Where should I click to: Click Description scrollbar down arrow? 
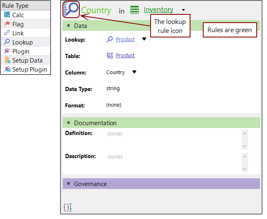point(245,169)
